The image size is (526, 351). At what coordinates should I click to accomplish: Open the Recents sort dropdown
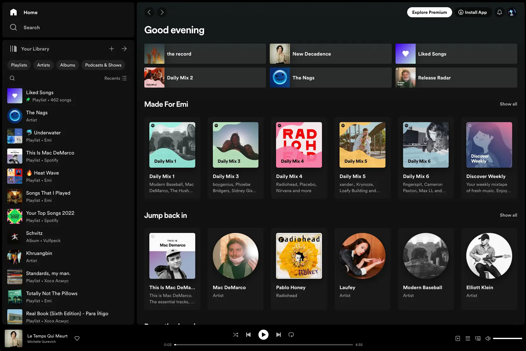click(x=115, y=78)
